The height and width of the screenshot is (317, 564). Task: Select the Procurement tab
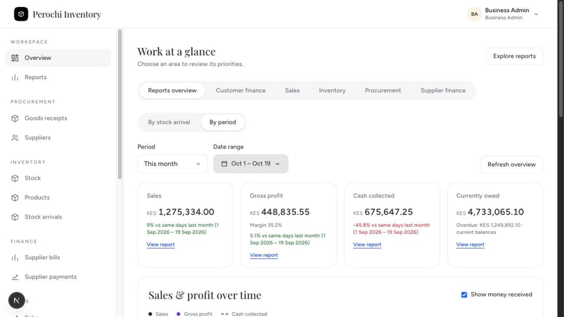(x=383, y=91)
